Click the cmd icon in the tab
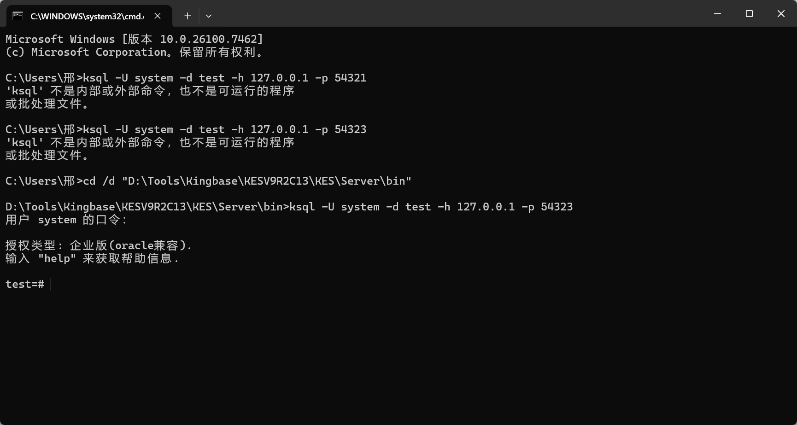 pyautogui.click(x=18, y=16)
